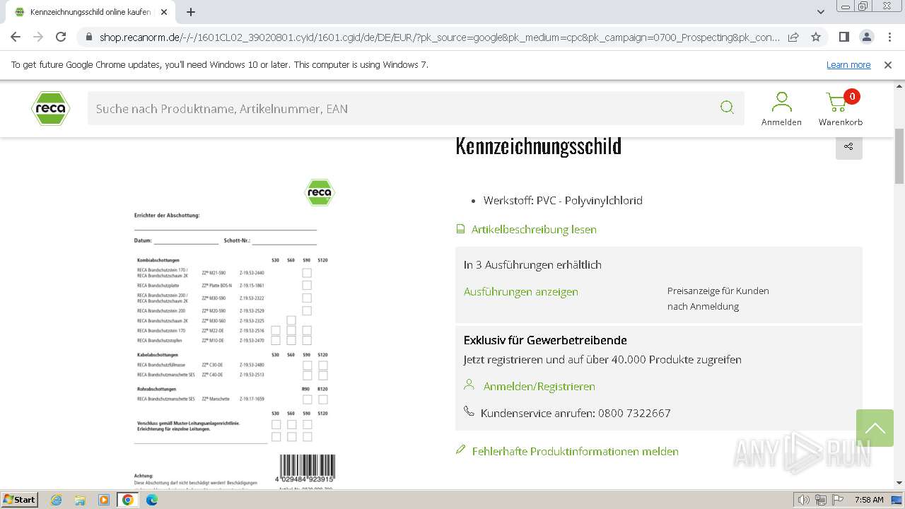
Task: Click the volume icon in system tray
Action: point(803,500)
